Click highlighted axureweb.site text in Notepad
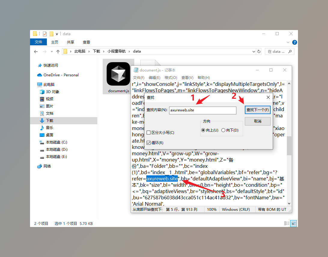 click(x=162, y=179)
